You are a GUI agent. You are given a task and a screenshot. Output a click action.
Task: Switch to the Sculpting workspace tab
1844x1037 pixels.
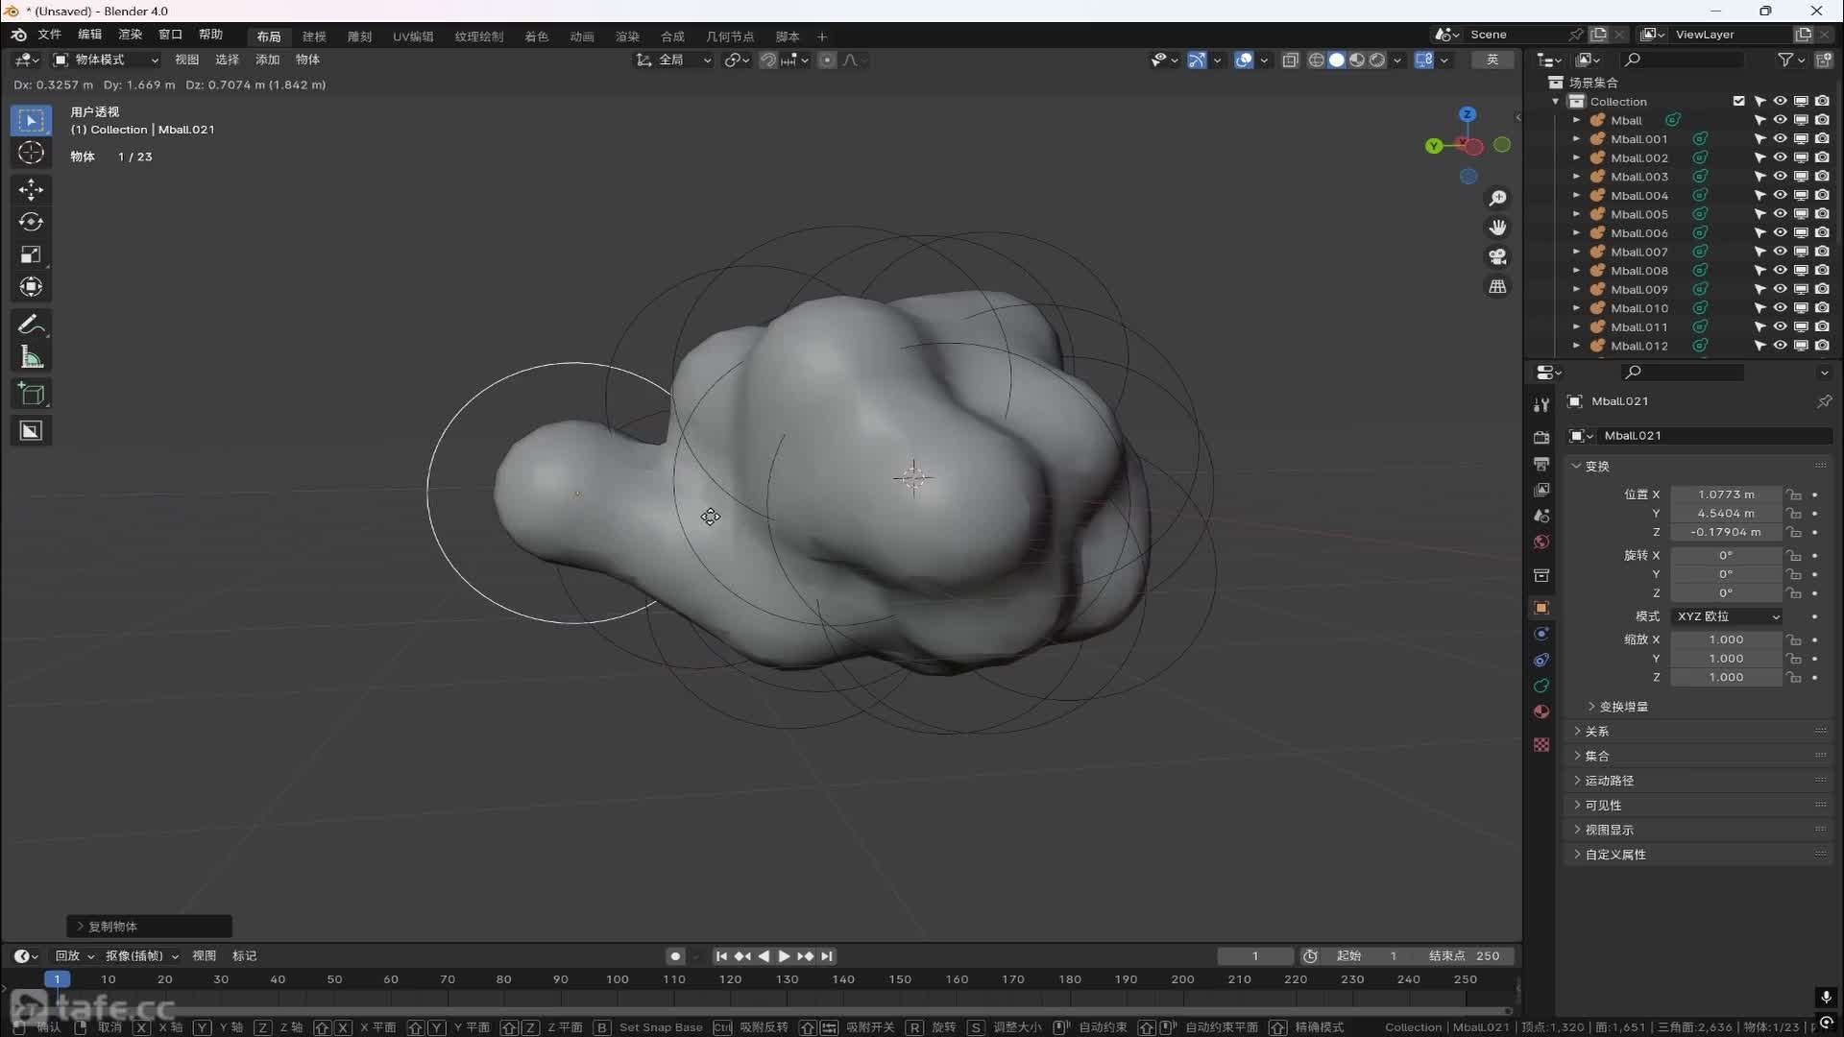pyautogui.click(x=359, y=36)
